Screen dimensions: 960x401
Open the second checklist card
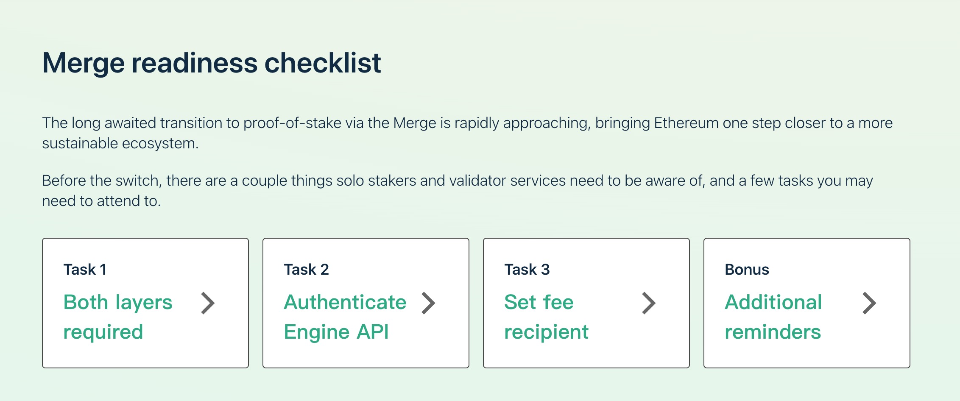(366, 303)
